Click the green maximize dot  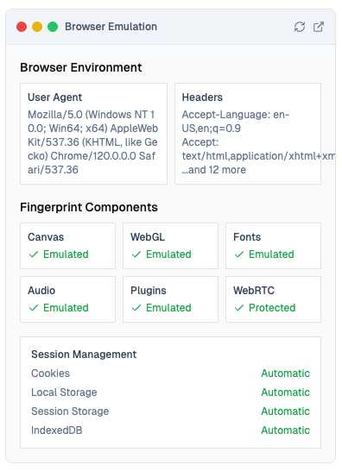click(53, 27)
